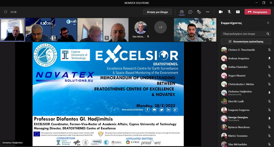Click the search magnifier icon in participants
This screenshot has width=274, height=147.
268,34
